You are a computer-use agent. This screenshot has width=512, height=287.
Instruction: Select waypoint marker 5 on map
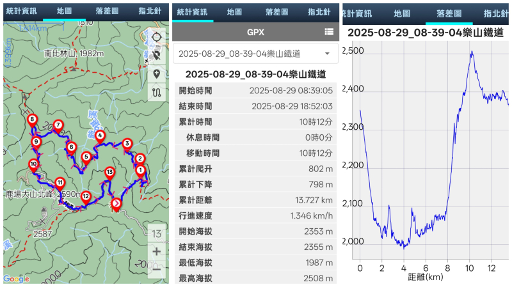coord(86,158)
